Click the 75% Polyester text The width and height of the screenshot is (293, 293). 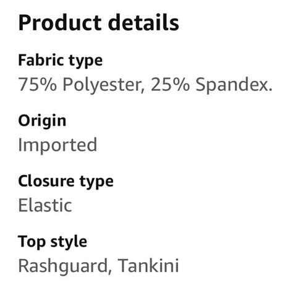pos(81,85)
